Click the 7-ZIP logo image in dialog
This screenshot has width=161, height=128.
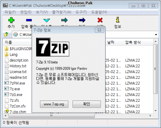coord(52,47)
